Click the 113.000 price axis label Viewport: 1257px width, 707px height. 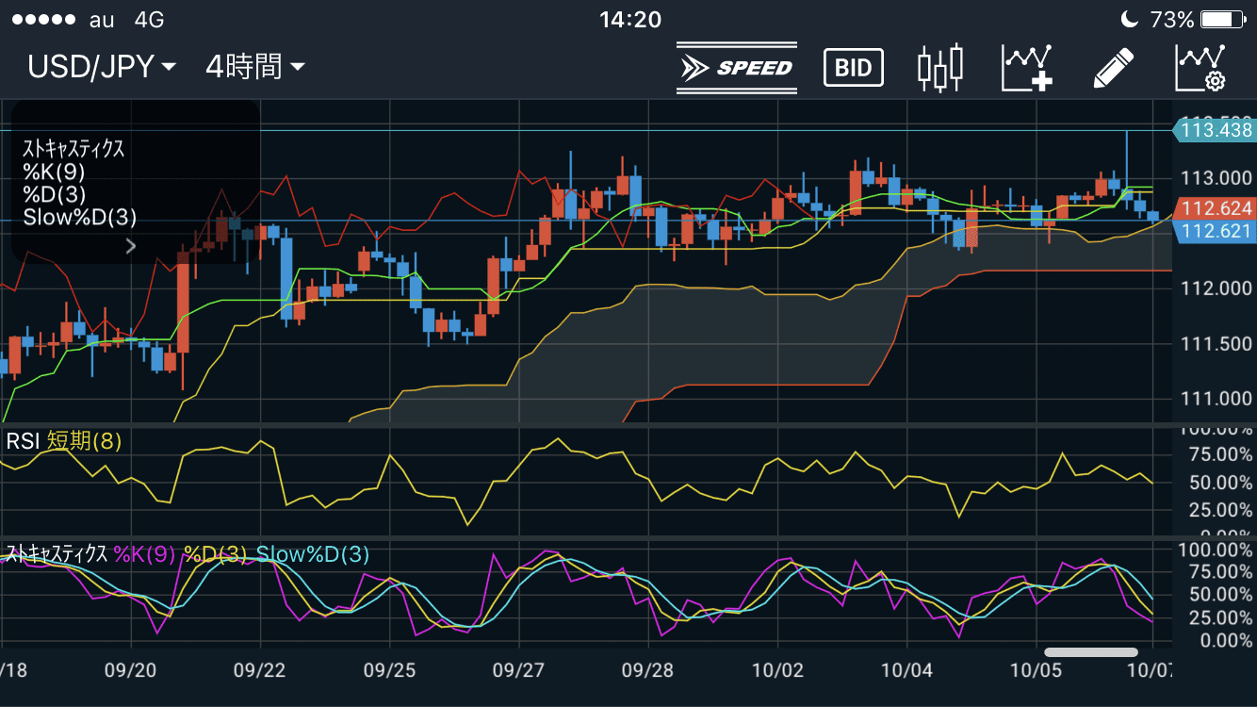point(1216,178)
